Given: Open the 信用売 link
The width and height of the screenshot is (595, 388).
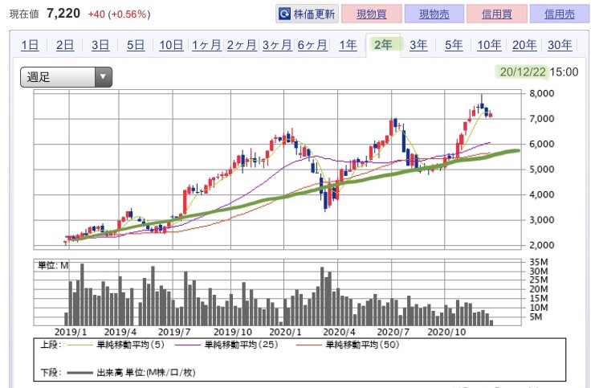Looking at the screenshot, I should (560, 14).
